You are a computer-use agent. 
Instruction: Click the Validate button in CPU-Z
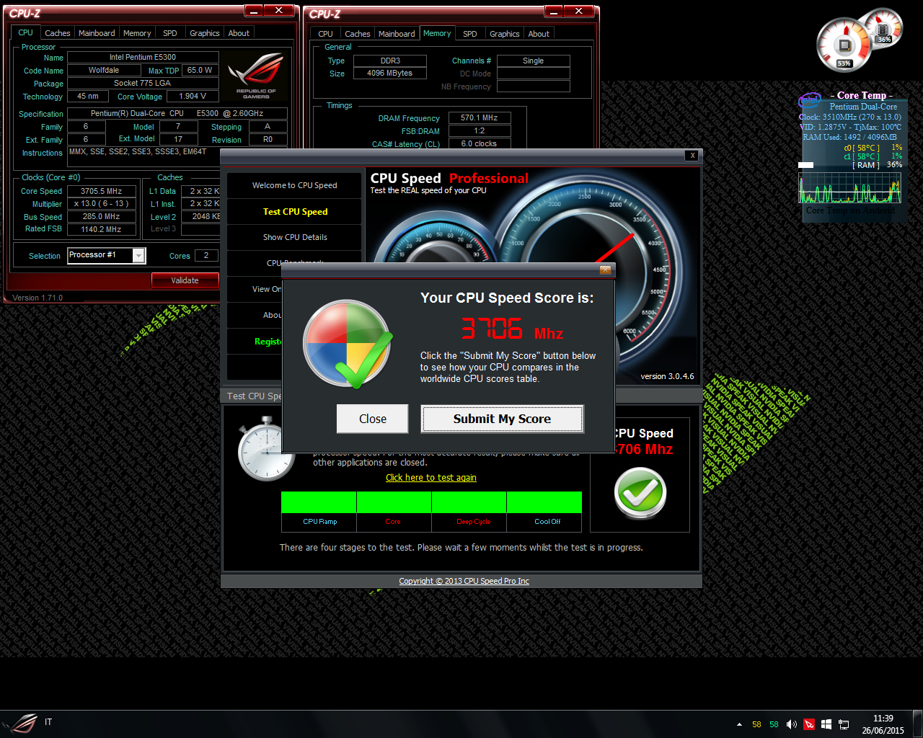pyautogui.click(x=185, y=280)
